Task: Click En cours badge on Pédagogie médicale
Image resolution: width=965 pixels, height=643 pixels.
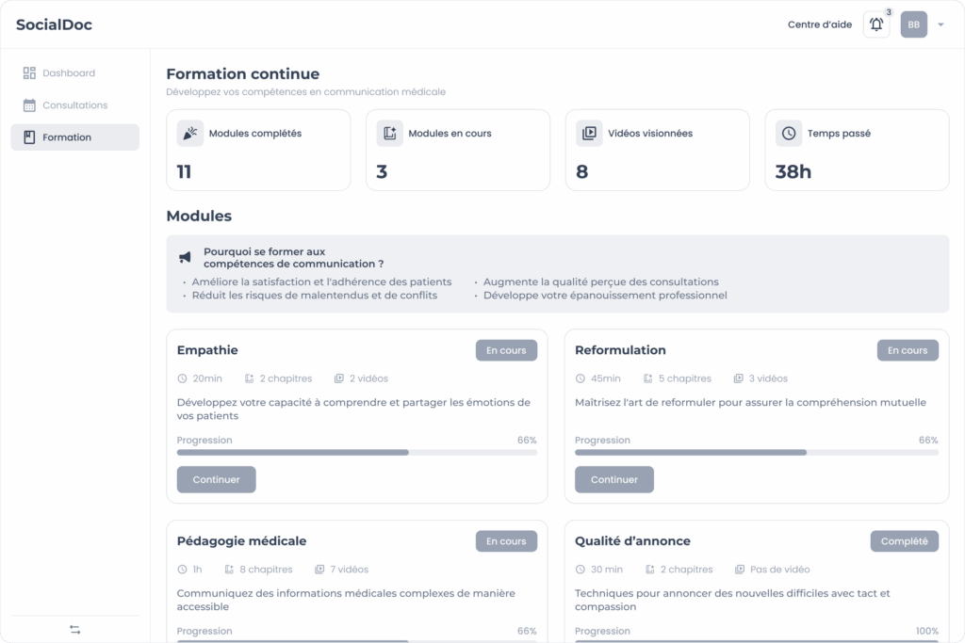Action: coord(506,541)
